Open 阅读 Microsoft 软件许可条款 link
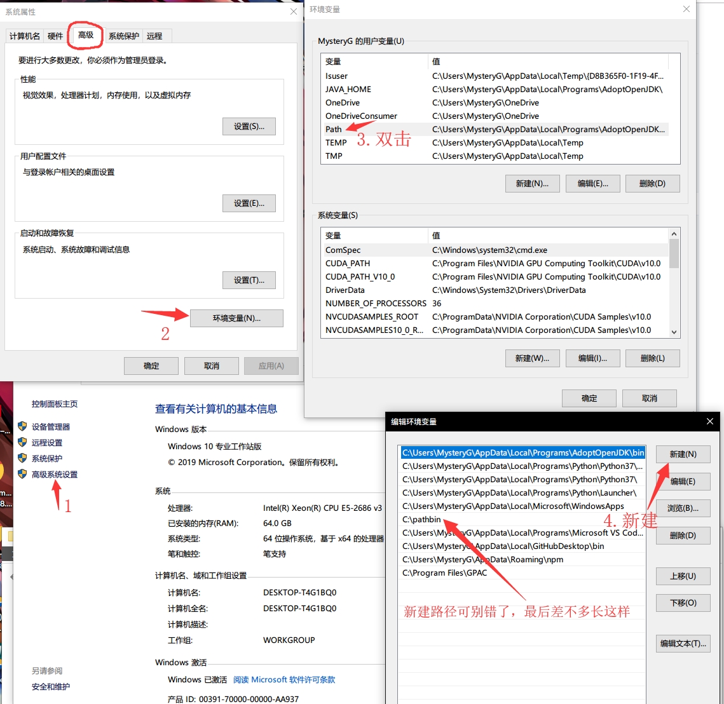 click(x=284, y=680)
